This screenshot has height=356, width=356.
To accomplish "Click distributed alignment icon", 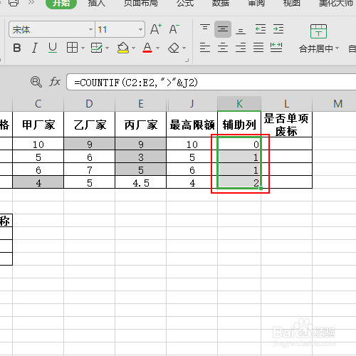I will click(276, 48).
